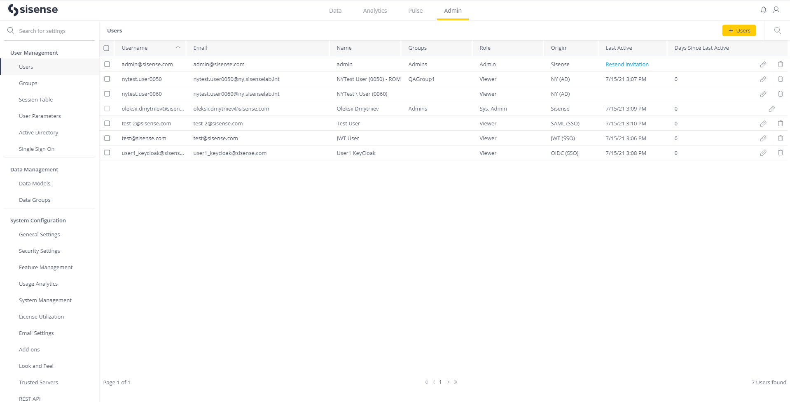Click the yellow add Users button
790x402 pixels.
[739, 30]
